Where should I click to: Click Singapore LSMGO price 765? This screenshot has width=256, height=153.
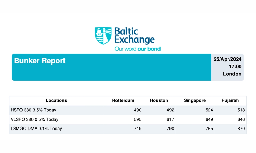pos(209,129)
